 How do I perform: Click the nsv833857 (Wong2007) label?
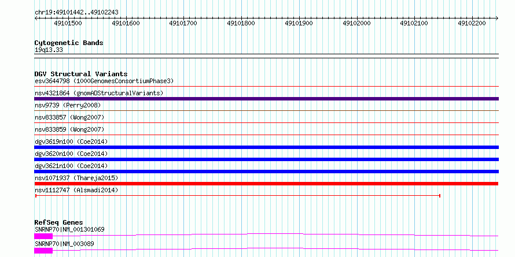69,117
